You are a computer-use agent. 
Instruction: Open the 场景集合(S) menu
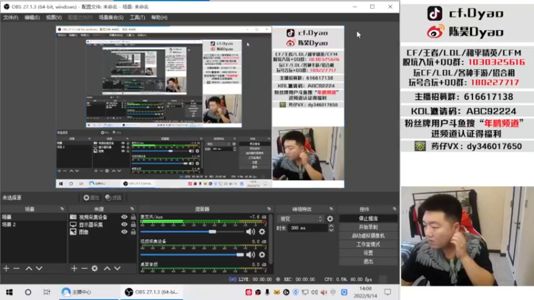tap(111, 17)
